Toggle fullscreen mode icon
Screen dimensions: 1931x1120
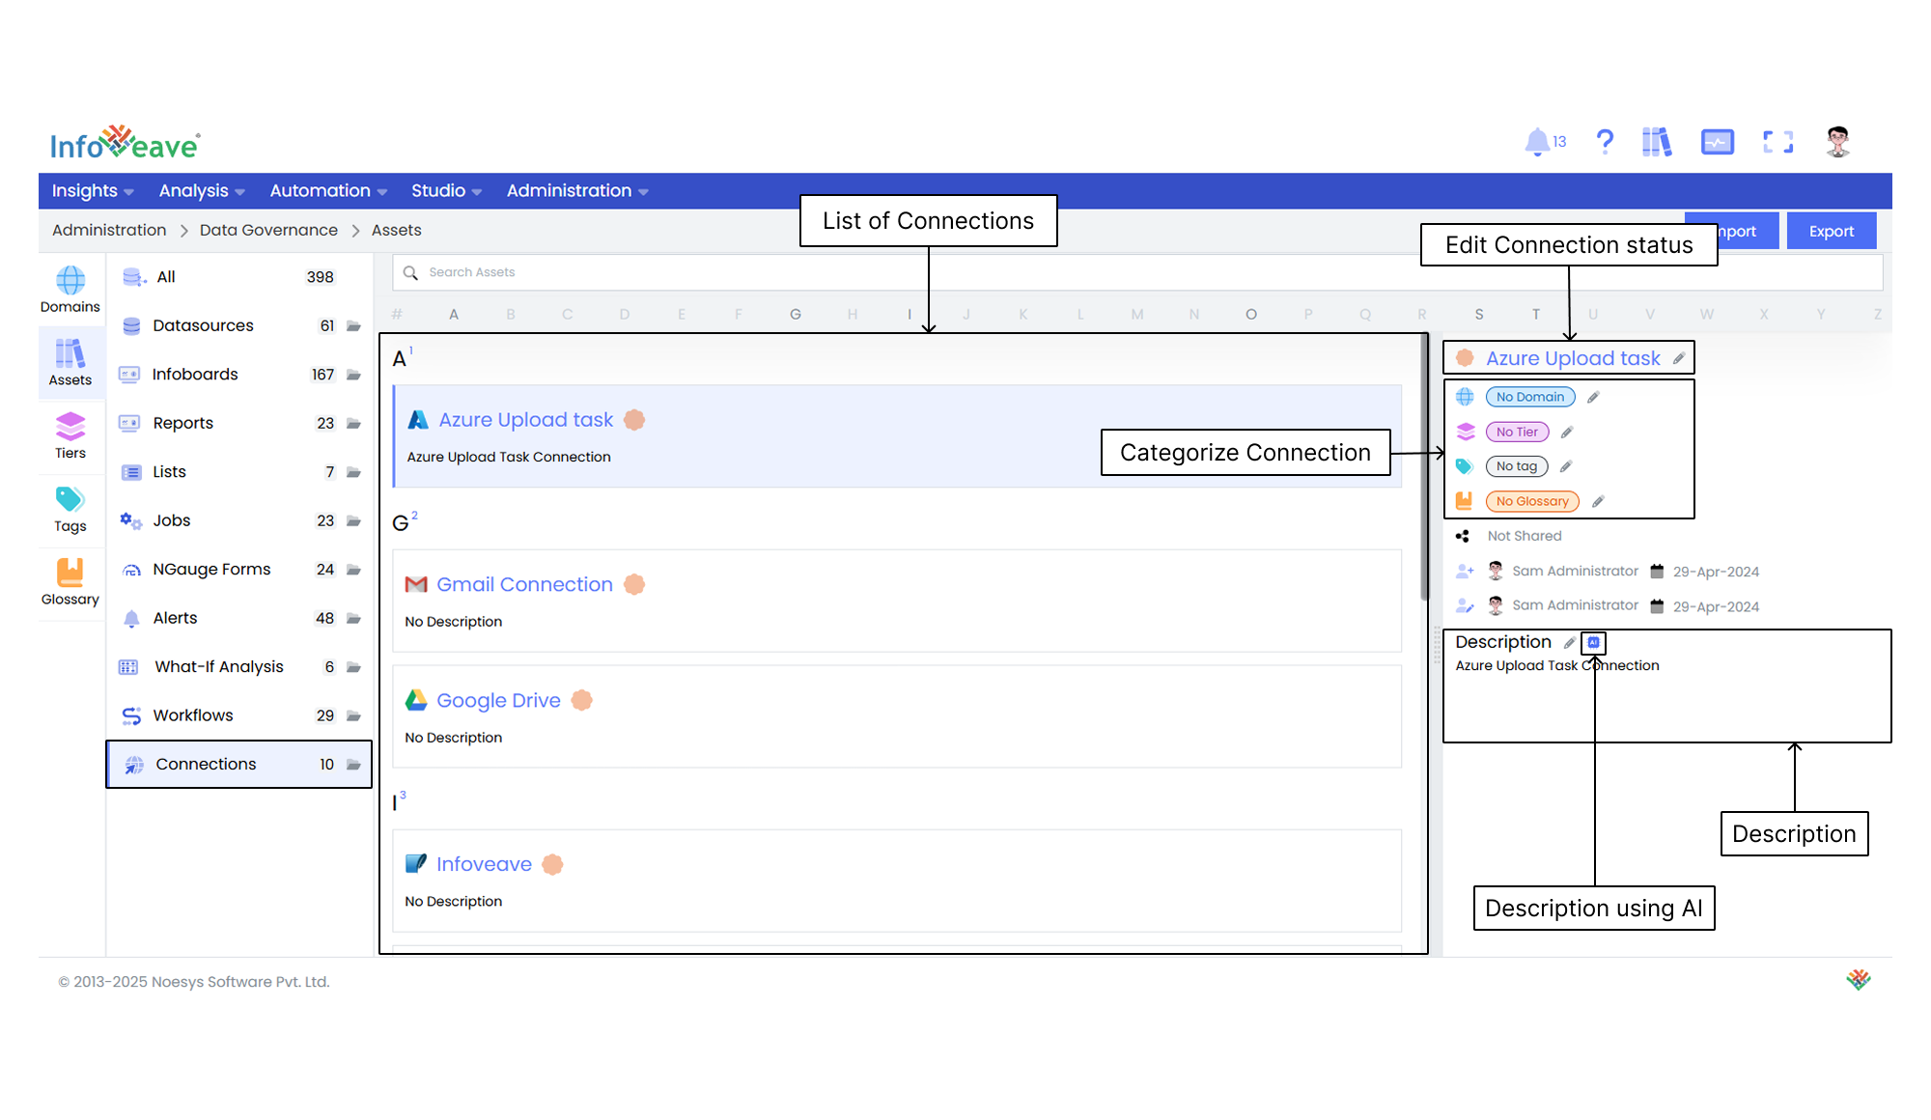[1777, 142]
